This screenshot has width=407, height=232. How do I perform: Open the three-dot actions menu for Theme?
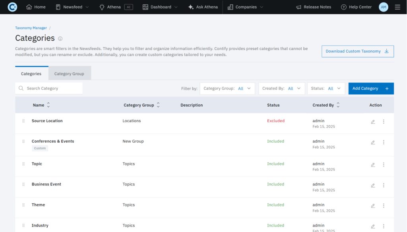point(384,205)
